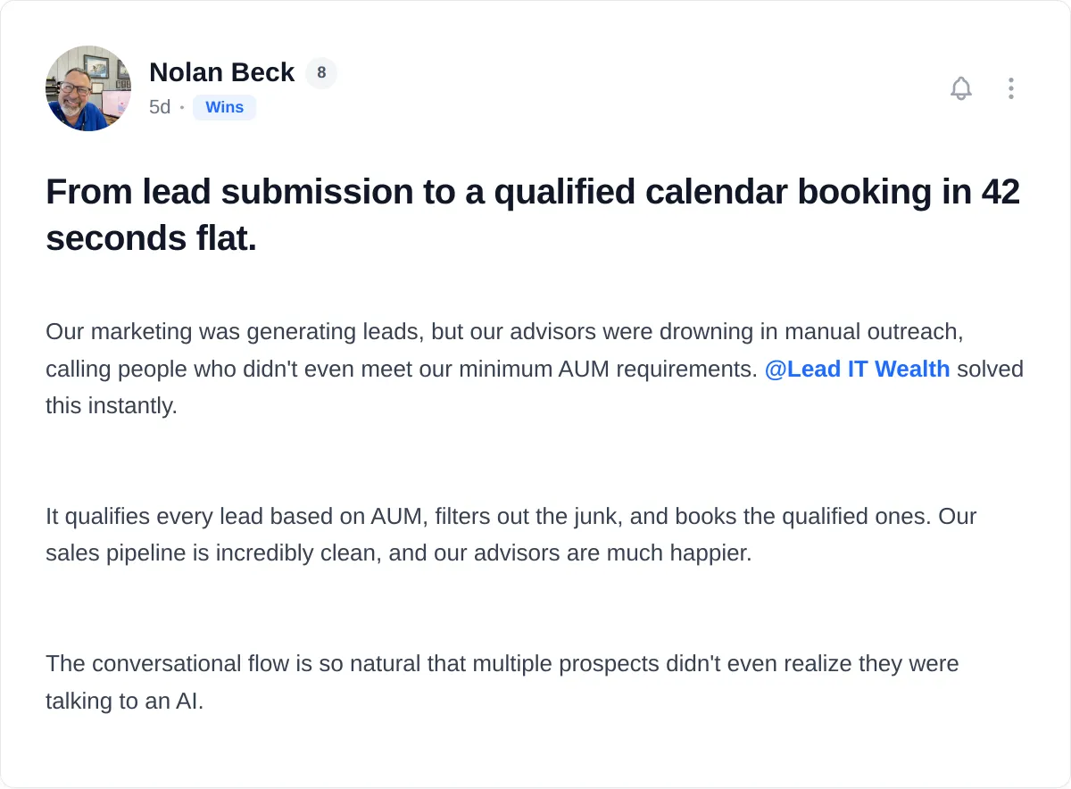Viewport: 1071px width, 789px height.
Task: Click the dot separator between 5d and Wins
Action: (x=182, y=108)
